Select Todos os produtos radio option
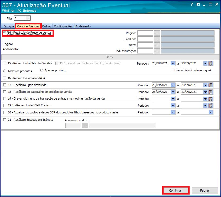 click(5, 71)
